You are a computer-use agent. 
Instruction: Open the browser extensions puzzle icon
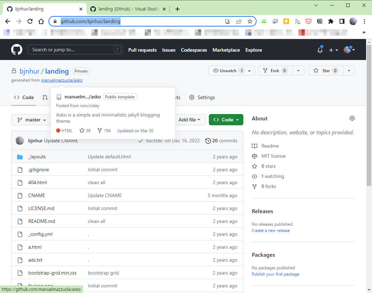(x=331, y=21)
